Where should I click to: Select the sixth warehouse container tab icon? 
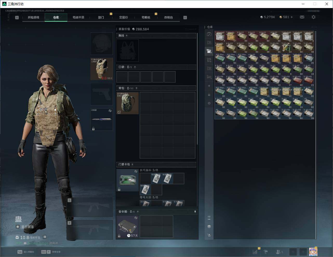pyautogui.click(x=209, y=77)
